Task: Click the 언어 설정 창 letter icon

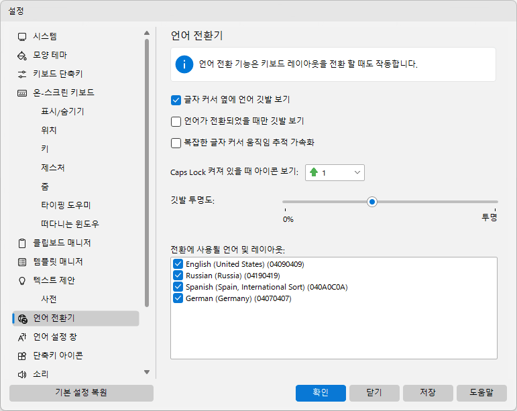Action: coord(22,337)
